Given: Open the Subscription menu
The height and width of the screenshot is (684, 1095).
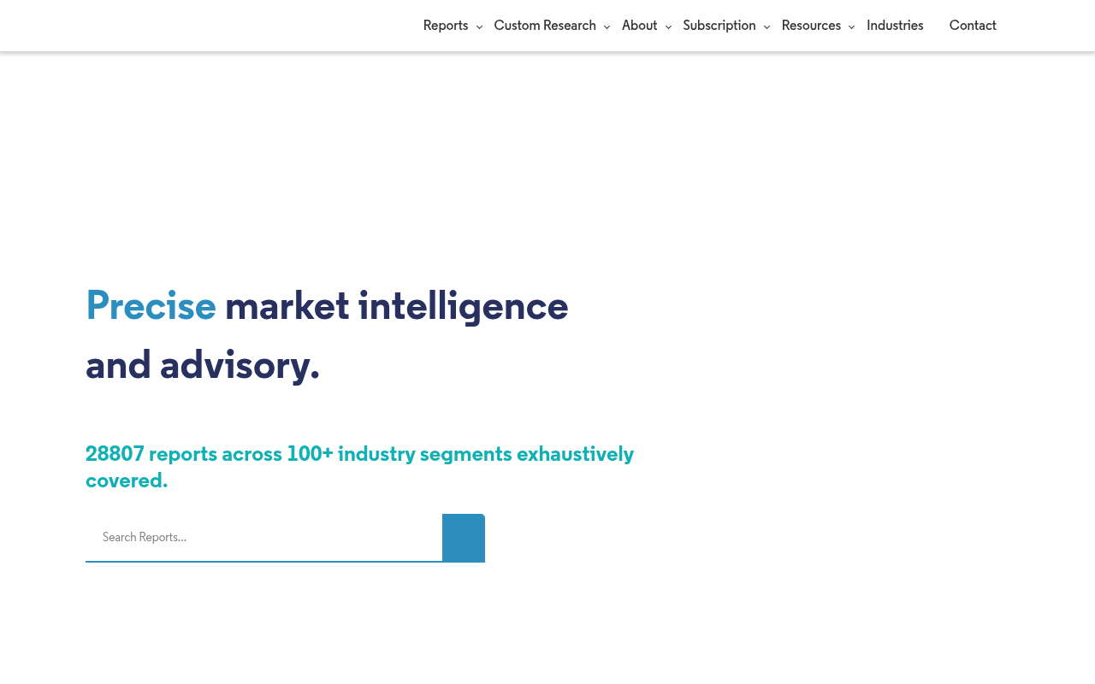Looking at the screenshot, I should (719, 26).
